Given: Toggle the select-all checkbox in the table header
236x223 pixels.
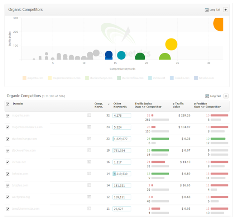Looking at the screenshot, I should 8,104.
